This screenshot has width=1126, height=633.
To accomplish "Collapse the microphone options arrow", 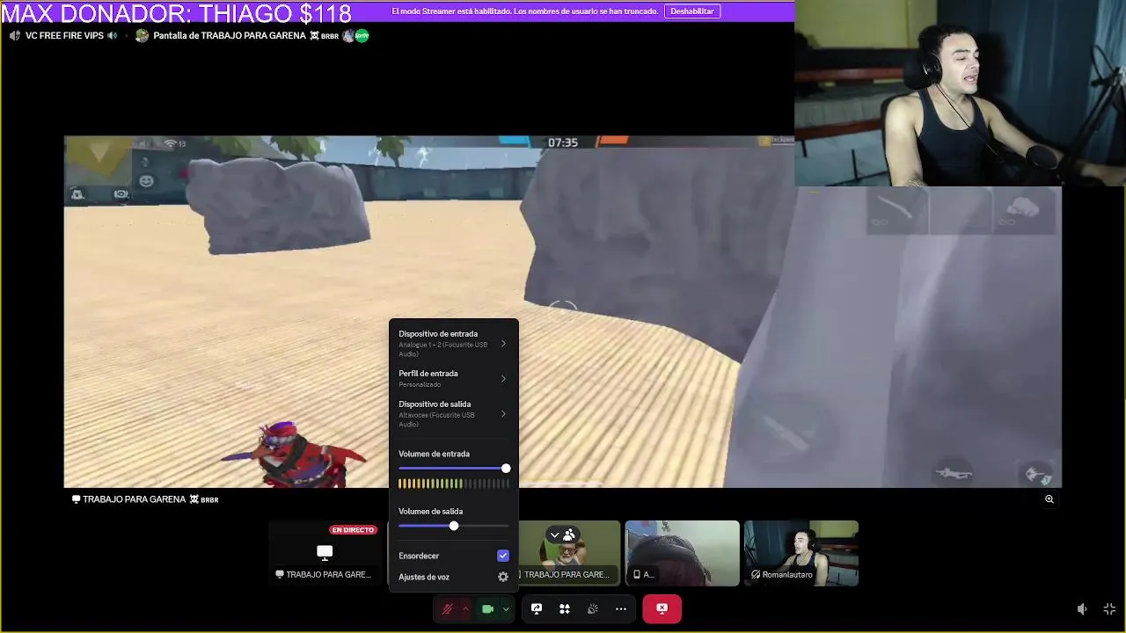I will click(465, 608).
